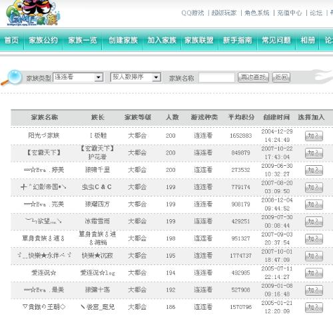Select the 创建家族 navigation tab
The image size is (333, 315).
point(123,40)
